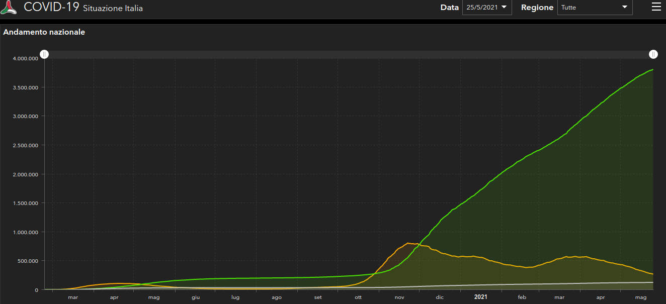Viewport: 666px width, 304px height.
Task: Click the orange curve peak in November
Action: 407,243
